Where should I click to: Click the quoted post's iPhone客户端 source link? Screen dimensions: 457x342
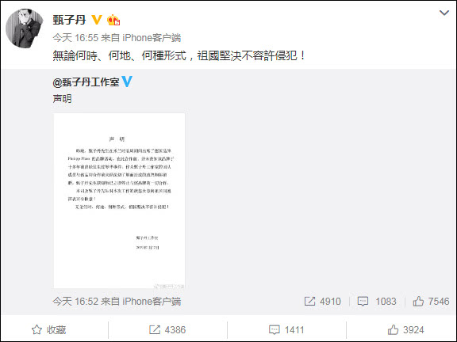(x=152, y=302)
